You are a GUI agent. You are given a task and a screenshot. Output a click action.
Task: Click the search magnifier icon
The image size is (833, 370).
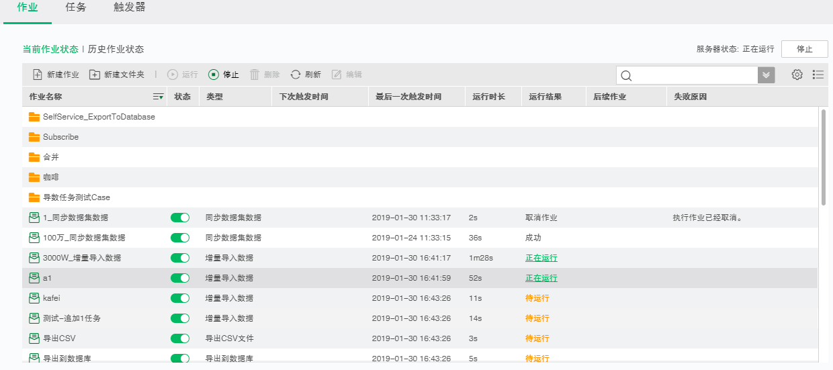coord(626,75)
